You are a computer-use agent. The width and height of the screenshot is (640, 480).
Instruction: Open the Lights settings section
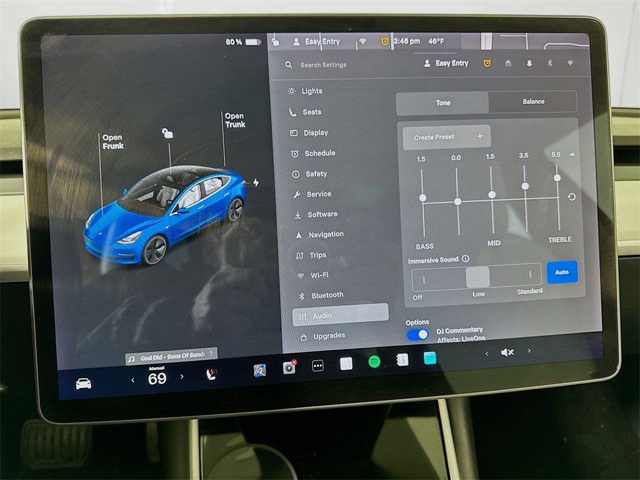314,91
